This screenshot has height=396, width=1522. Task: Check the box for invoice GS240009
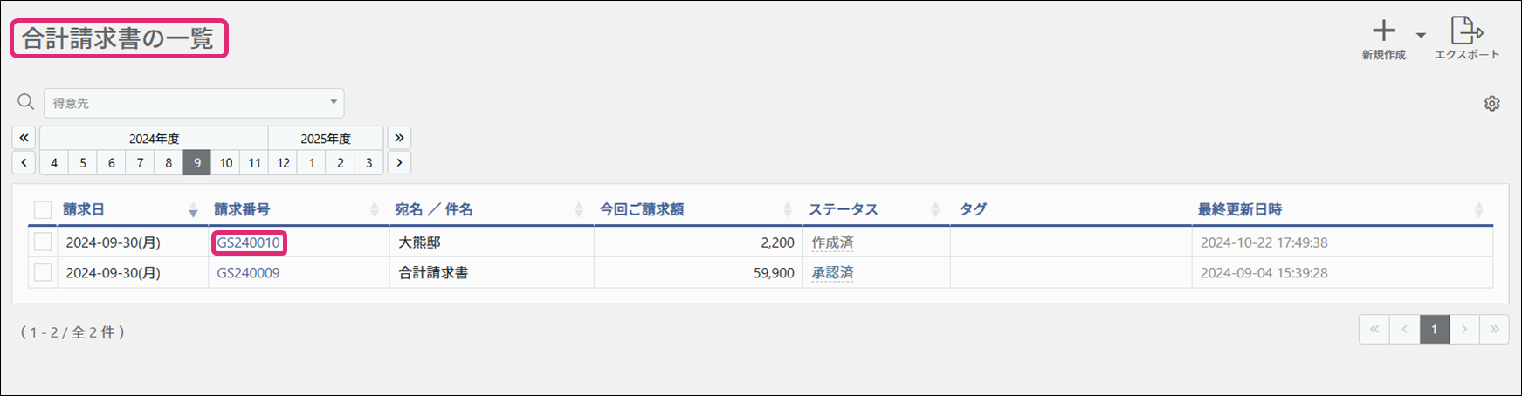pyautogui.click(x=43, y=272)
